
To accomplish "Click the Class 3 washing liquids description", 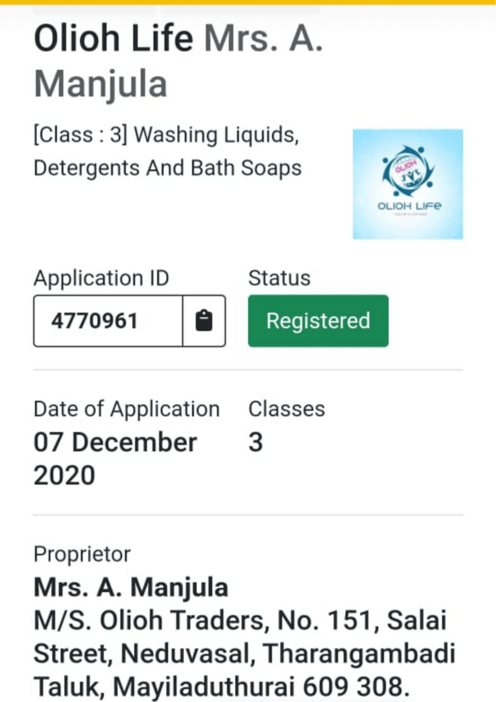I will 167,151.
